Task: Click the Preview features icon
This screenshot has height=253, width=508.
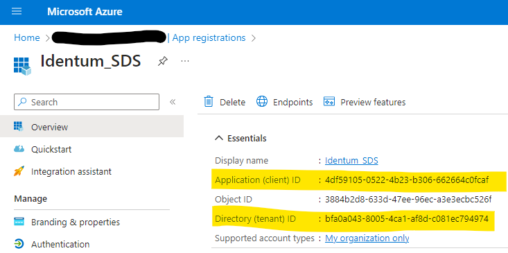Action: pyautogui.click(x=329, y=102)
